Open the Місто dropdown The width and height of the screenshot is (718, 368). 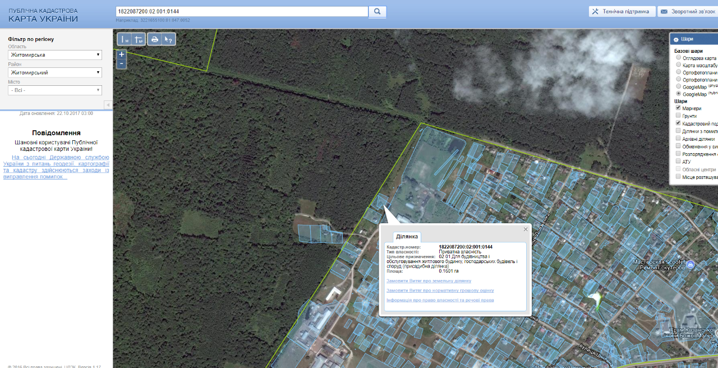(x=55, y=90)
